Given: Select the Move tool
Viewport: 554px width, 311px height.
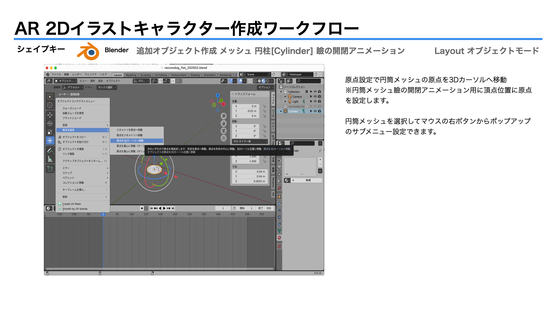Looking at the screenshot, I should (x=50, y=115).
